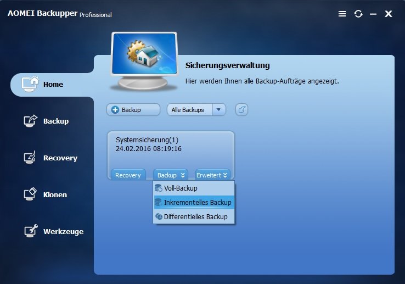This screenshot has height=284, width=405.
Task: Minimize the AOMEI Backupper window
Action: click(373, 14)
